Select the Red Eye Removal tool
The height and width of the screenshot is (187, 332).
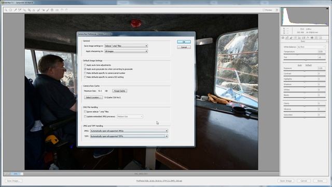click(43, 10)
